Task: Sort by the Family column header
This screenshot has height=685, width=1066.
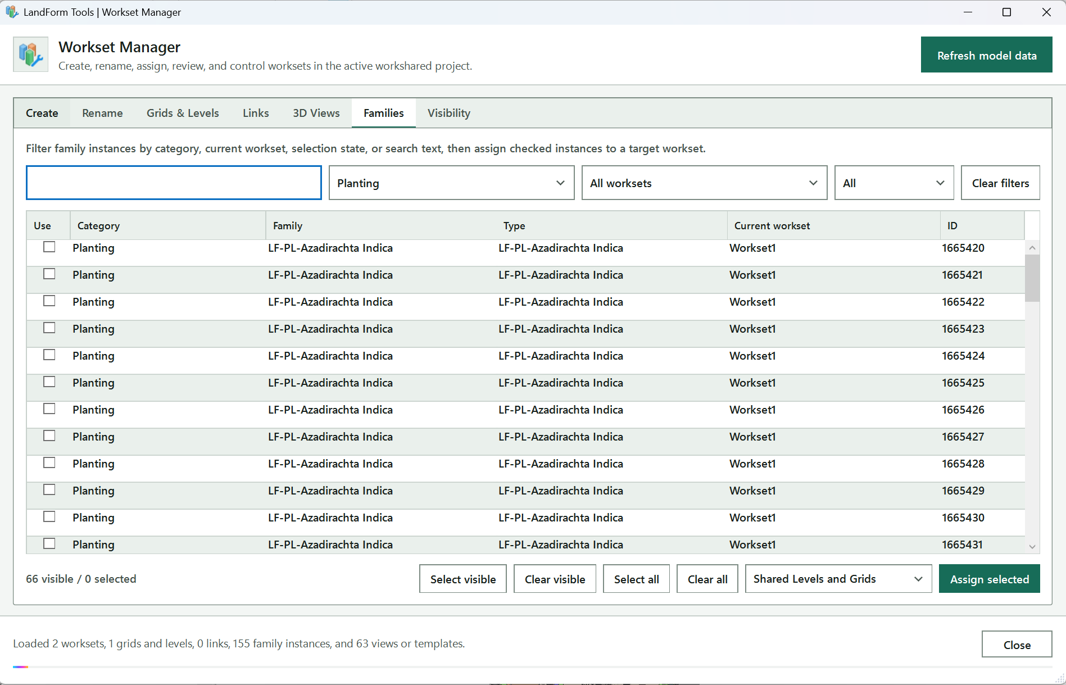Action: click(380, 225)
